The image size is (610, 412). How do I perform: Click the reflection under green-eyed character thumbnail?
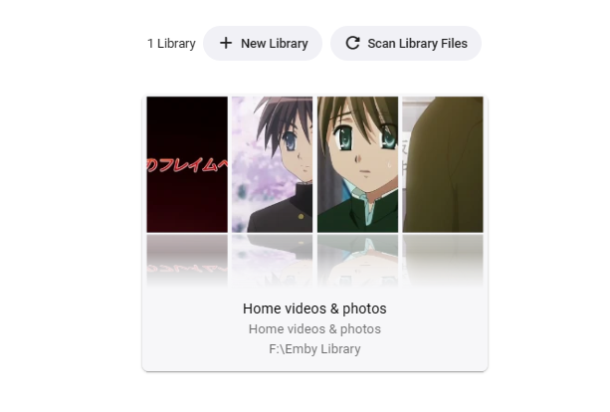pyautogui.click(x=357, y=260)
